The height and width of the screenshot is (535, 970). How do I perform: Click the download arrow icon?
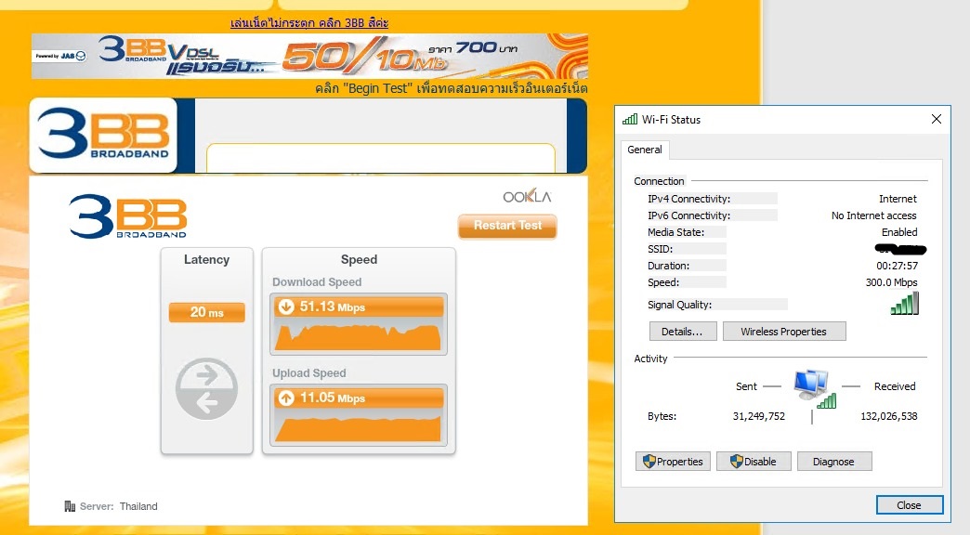286,307
